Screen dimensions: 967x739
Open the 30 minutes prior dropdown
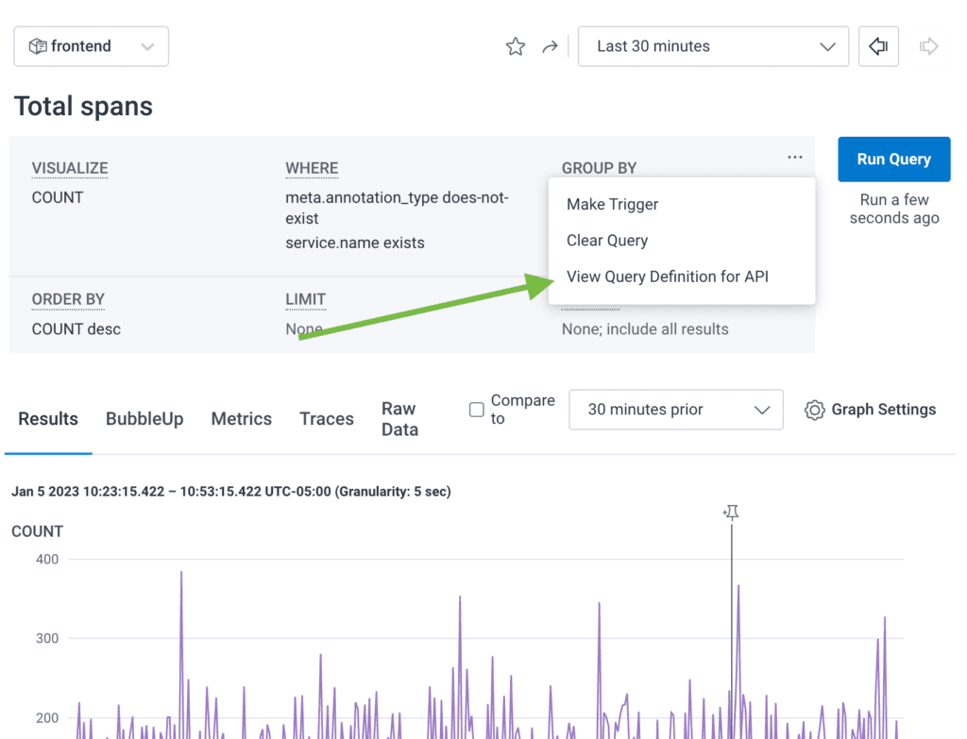(675, 410)
